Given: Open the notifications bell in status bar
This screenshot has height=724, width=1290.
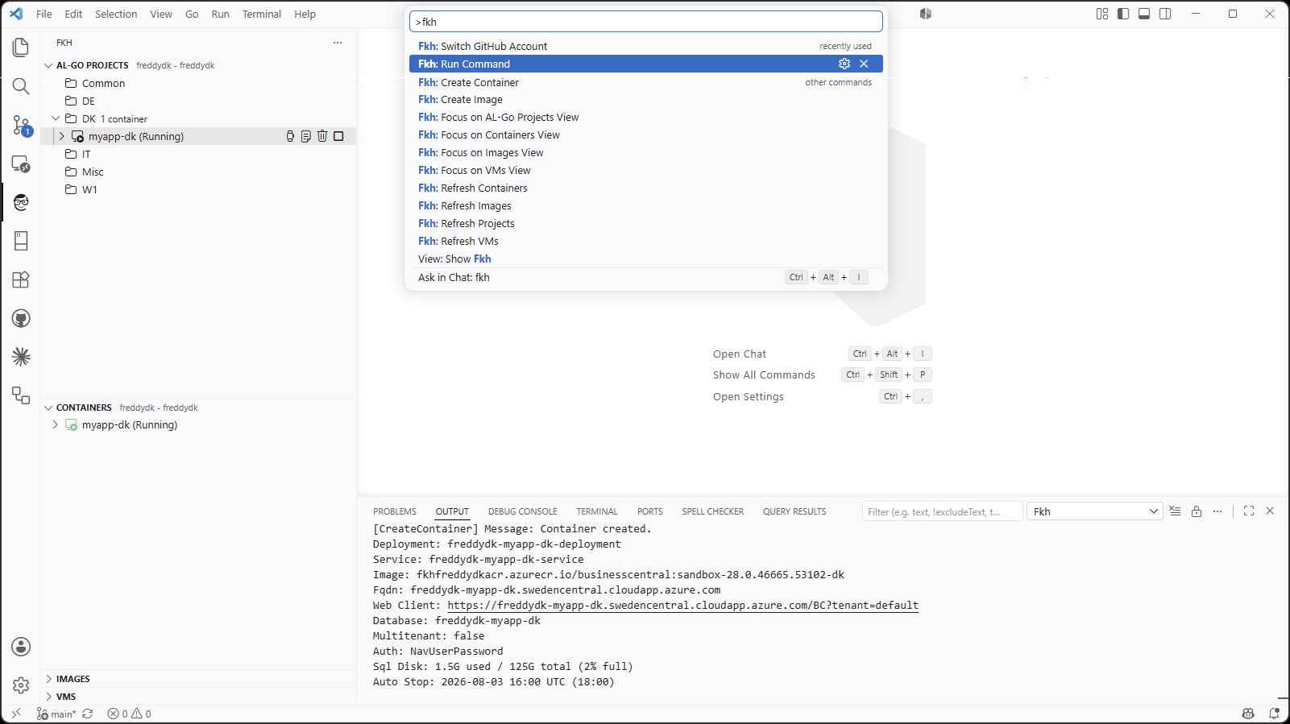Looking at the screenshot, I should tap(1274, 714).
